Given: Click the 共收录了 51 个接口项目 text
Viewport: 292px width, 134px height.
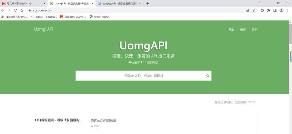Looking at the screenshot, I should [143, 62].
